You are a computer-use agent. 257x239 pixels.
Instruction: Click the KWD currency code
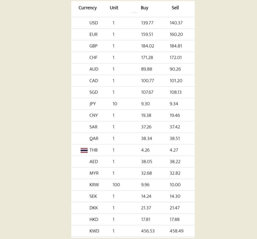[94, 231]
